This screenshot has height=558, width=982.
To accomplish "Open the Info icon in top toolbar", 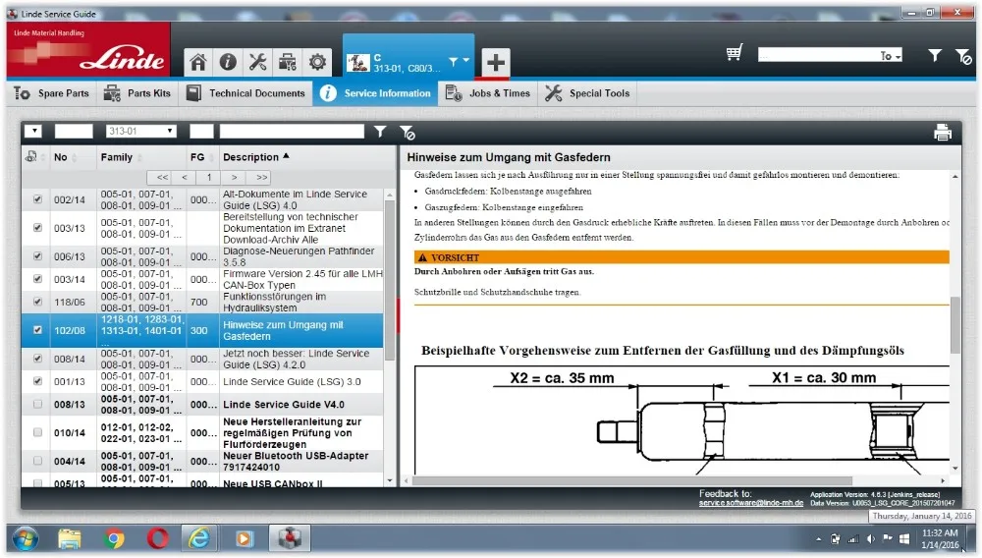I will [228, 62].
